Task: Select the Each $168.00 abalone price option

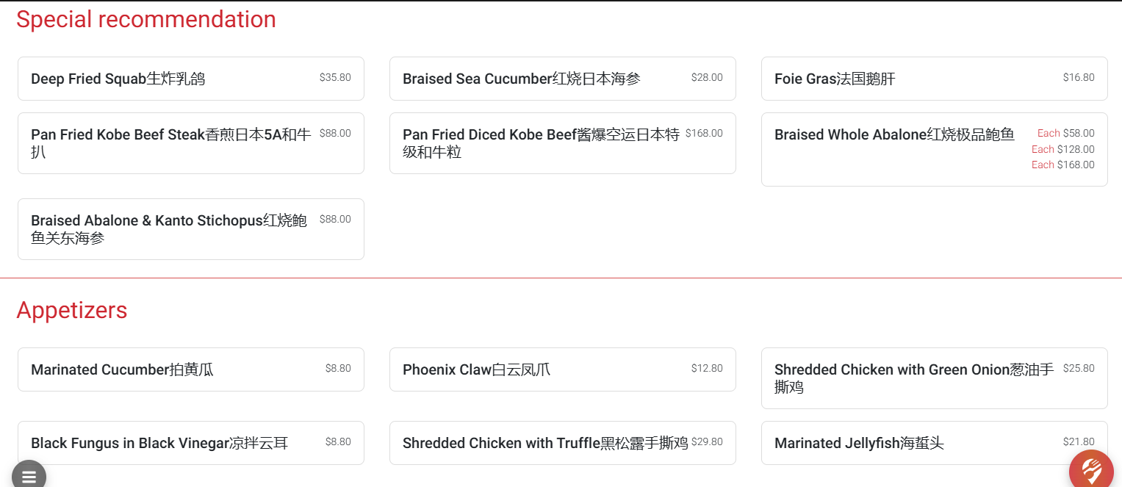Action: click(1062, 165)
